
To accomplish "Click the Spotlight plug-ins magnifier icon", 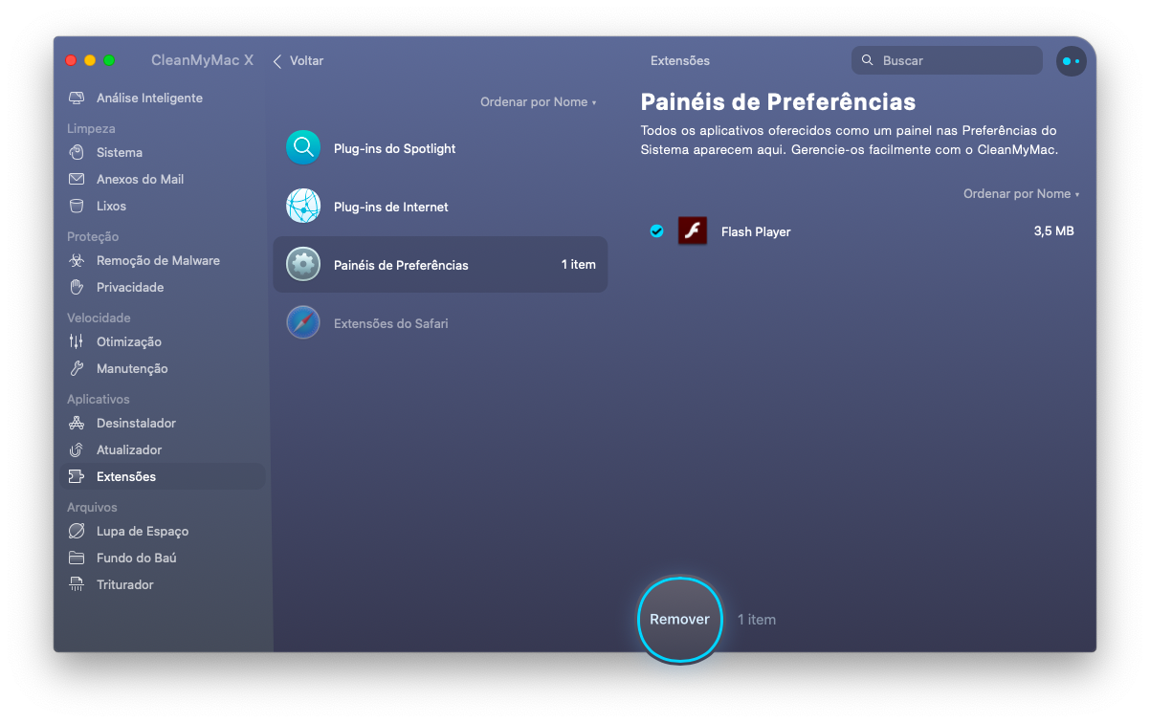I will 303,147.
